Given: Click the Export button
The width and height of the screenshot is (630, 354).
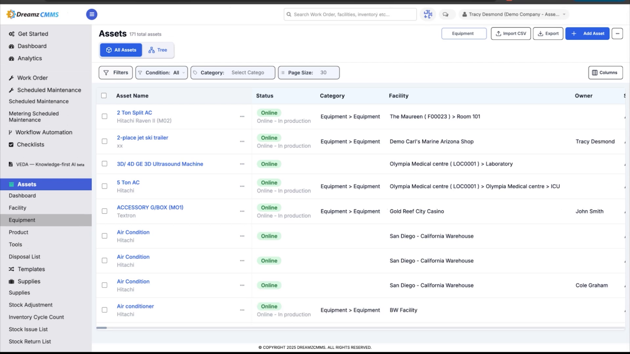Looking at the screenshot, I should [x=548, y=34].
